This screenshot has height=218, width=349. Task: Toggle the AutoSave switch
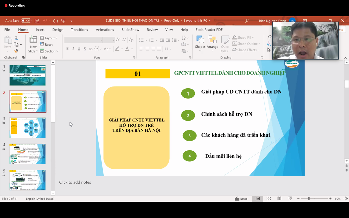[26, 21]
